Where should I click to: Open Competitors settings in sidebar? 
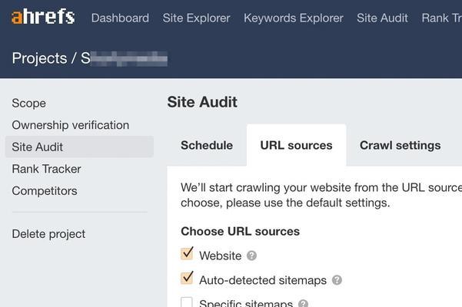tap(45, 191)
